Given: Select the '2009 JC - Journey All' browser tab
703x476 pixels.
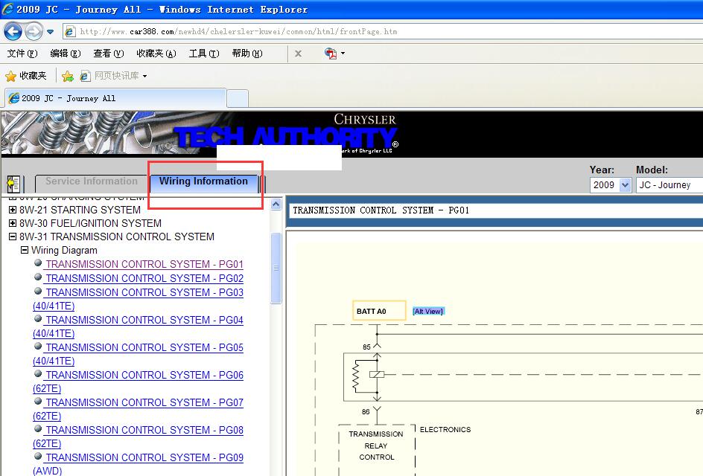Looking at the screenshot, I should [115, 98].
